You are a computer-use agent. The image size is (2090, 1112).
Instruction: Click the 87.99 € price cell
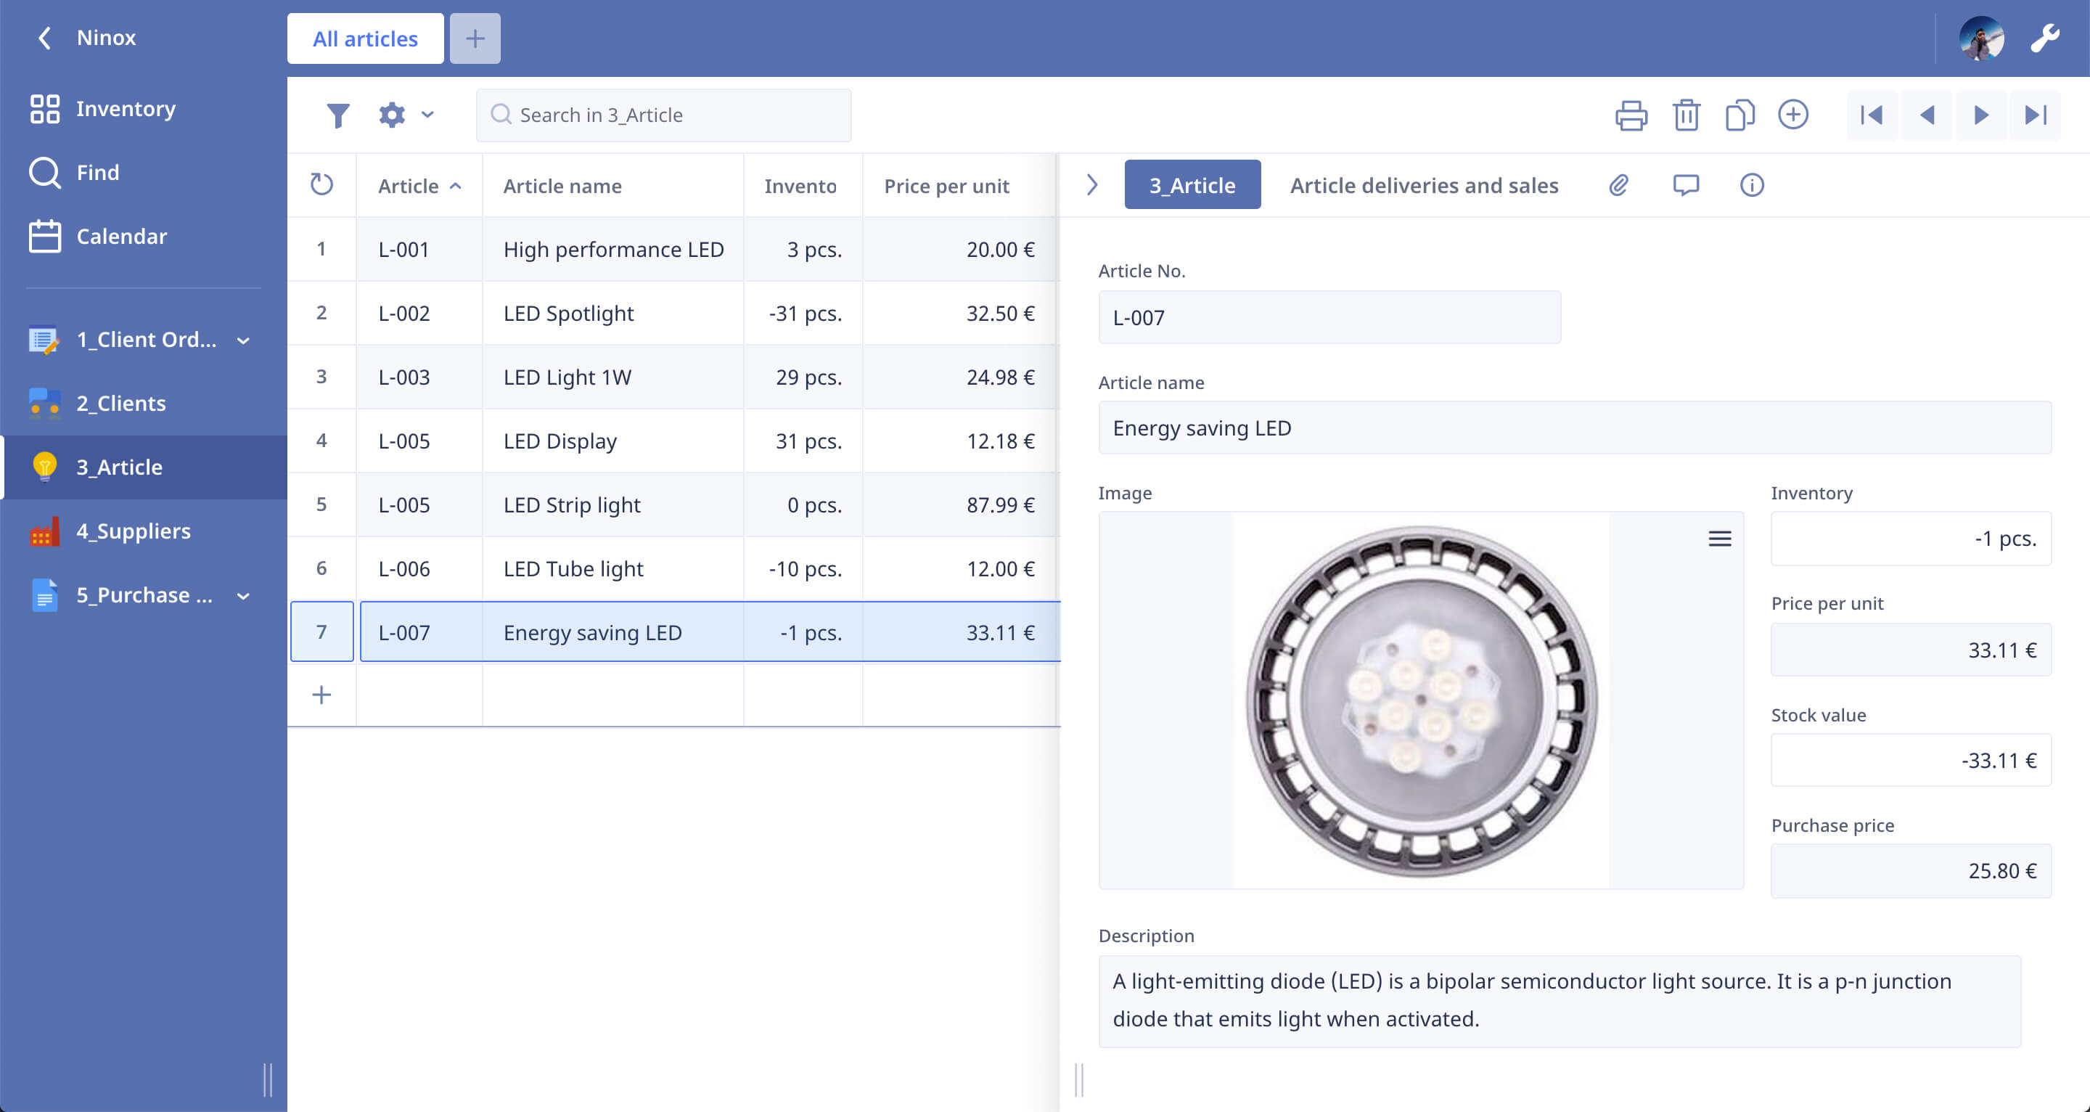960,505
